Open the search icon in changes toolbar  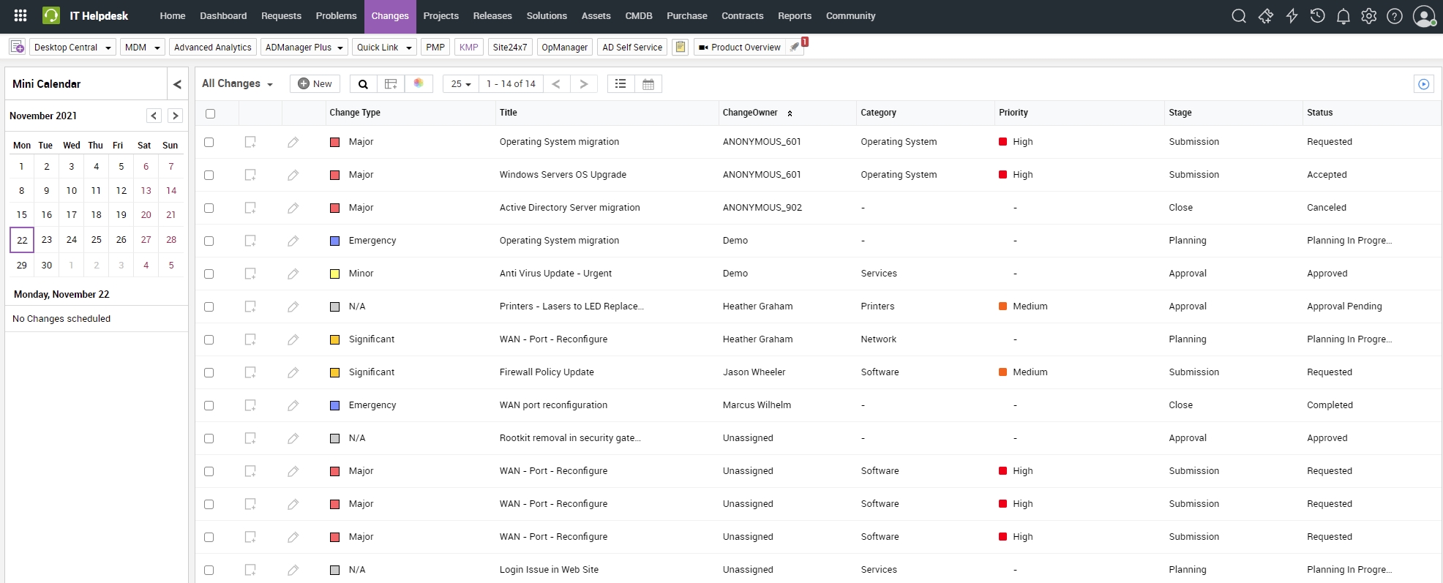[x=363, y=84]
